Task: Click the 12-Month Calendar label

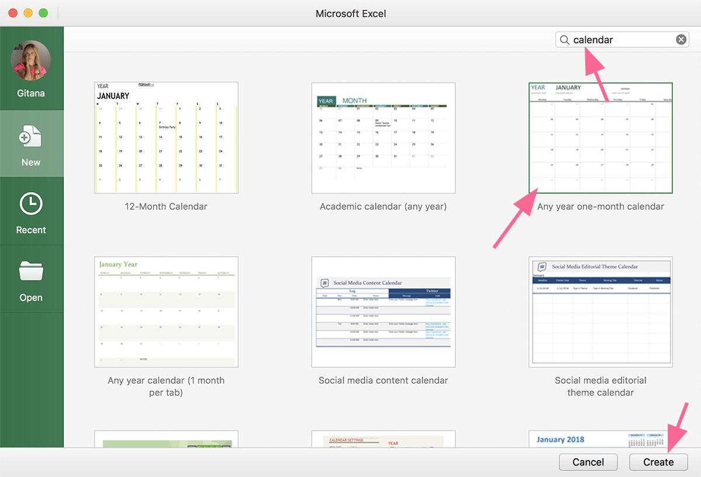Action: pos(166,206)
